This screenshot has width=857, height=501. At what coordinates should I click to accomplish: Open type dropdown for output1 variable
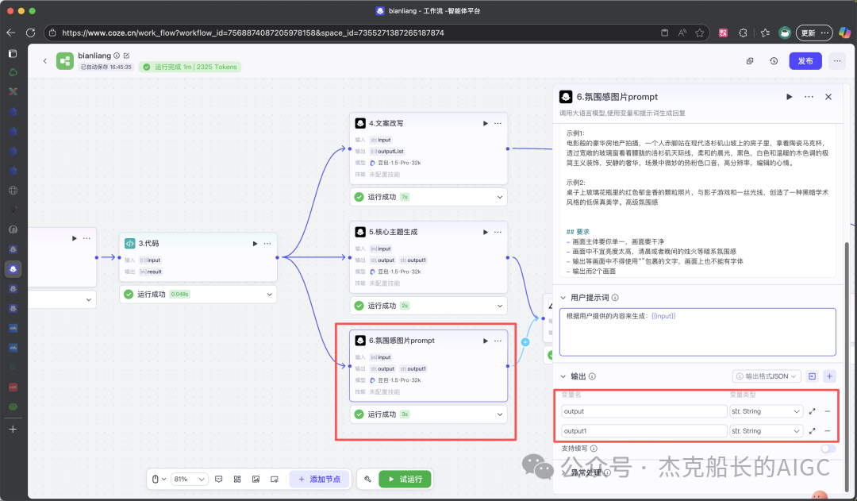pos(766,431)
